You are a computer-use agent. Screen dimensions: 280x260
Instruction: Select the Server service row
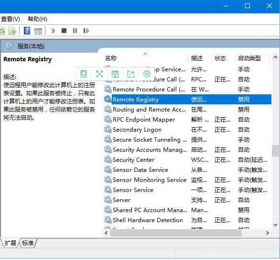pos(187,200)
